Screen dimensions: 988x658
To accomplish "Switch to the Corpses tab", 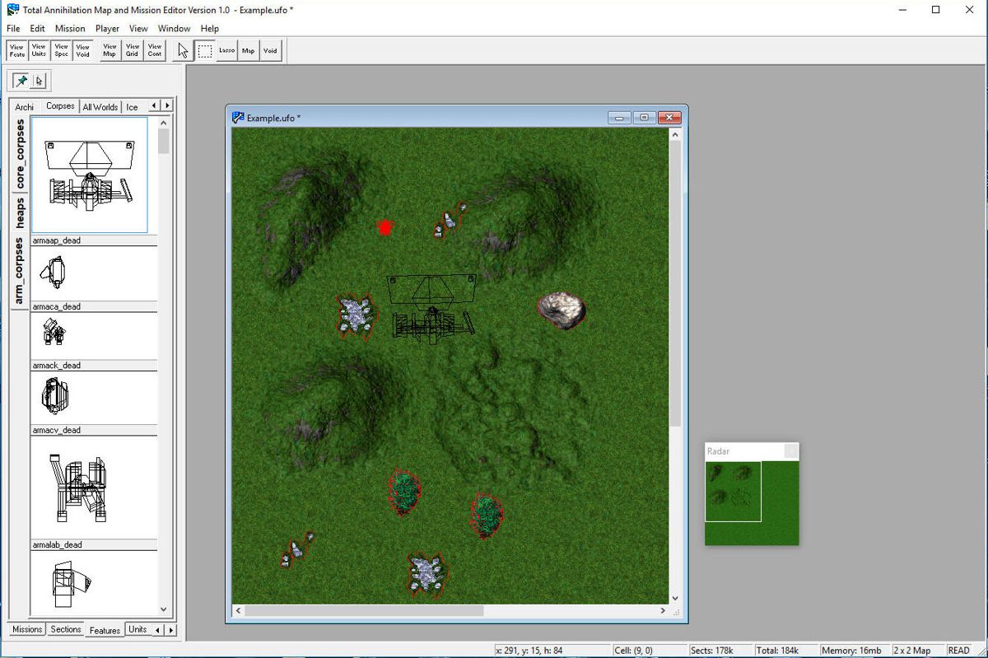I will 59,106.
